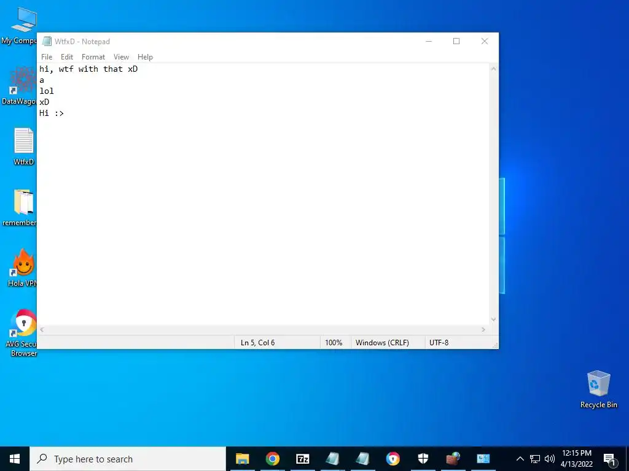The height and width of the screenshot is (471, 629).
Task: Click the text line 'Hi :>'
Action: click(52, 113)
